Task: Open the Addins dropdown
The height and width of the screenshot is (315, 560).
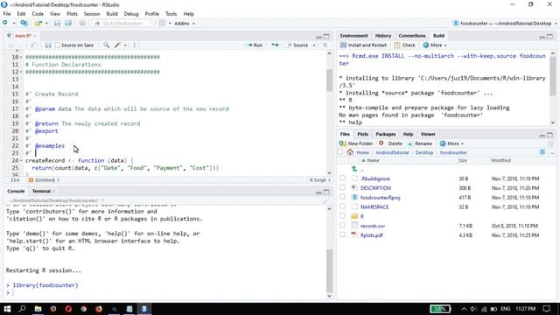Action: click(185, 24)
